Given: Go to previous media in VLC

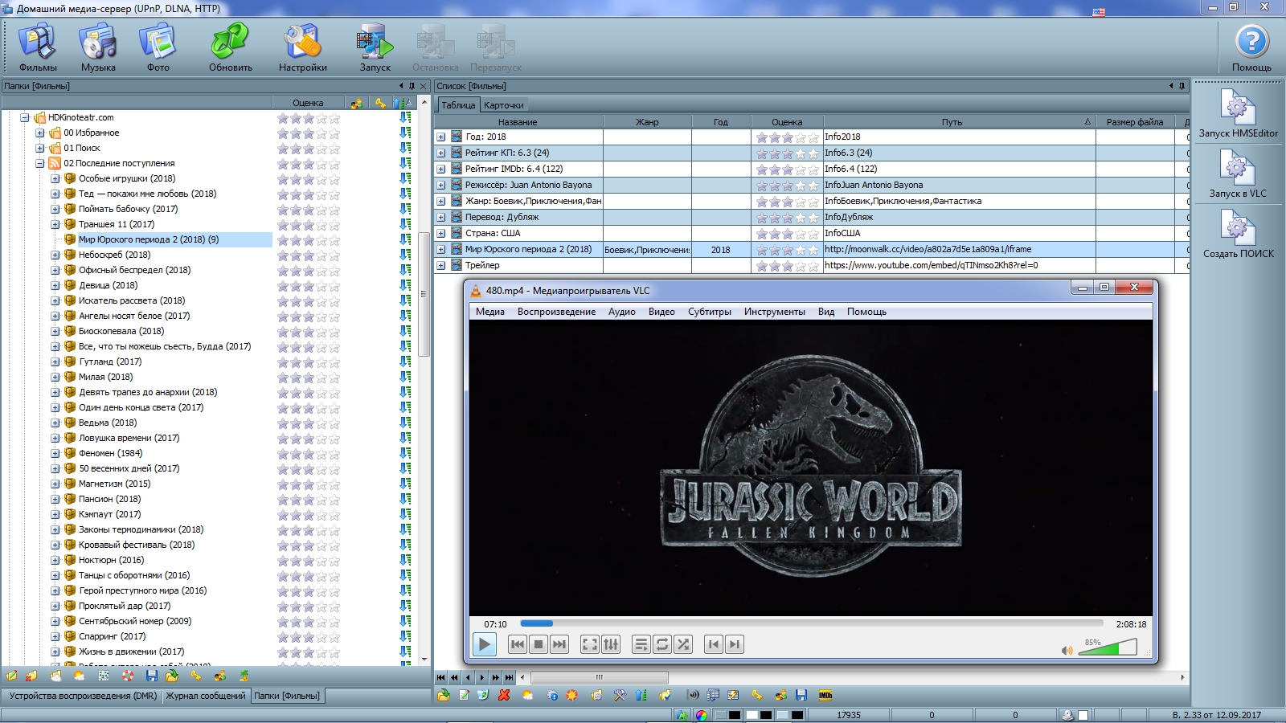Looking at the screenshot, I should (x=518, y=644).
